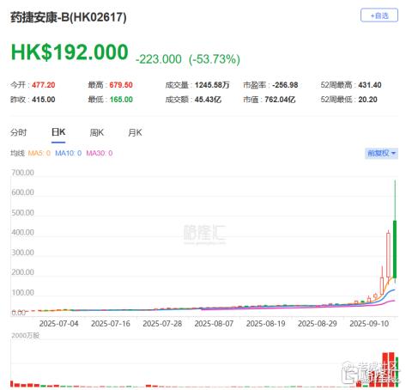This screenshot has width=406, height=390.
Task: Switch to the 分时 intraday tab
Action: [19, 132]
